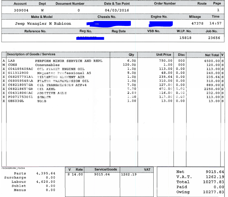Viewport: 228px width, 197px height.
Task: Click FILTER TRANSMISSION OIL description
Action: click(63, 81)
